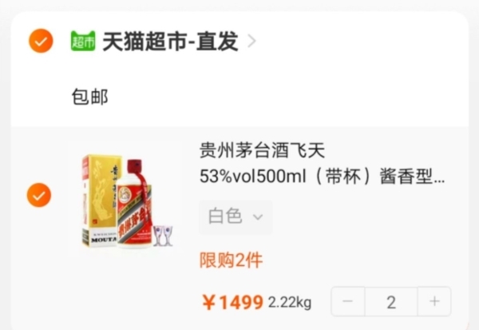Click the chevron inside the 白色 selector
The height and width of the screenshot is (330, 479).
click(258, 217)
